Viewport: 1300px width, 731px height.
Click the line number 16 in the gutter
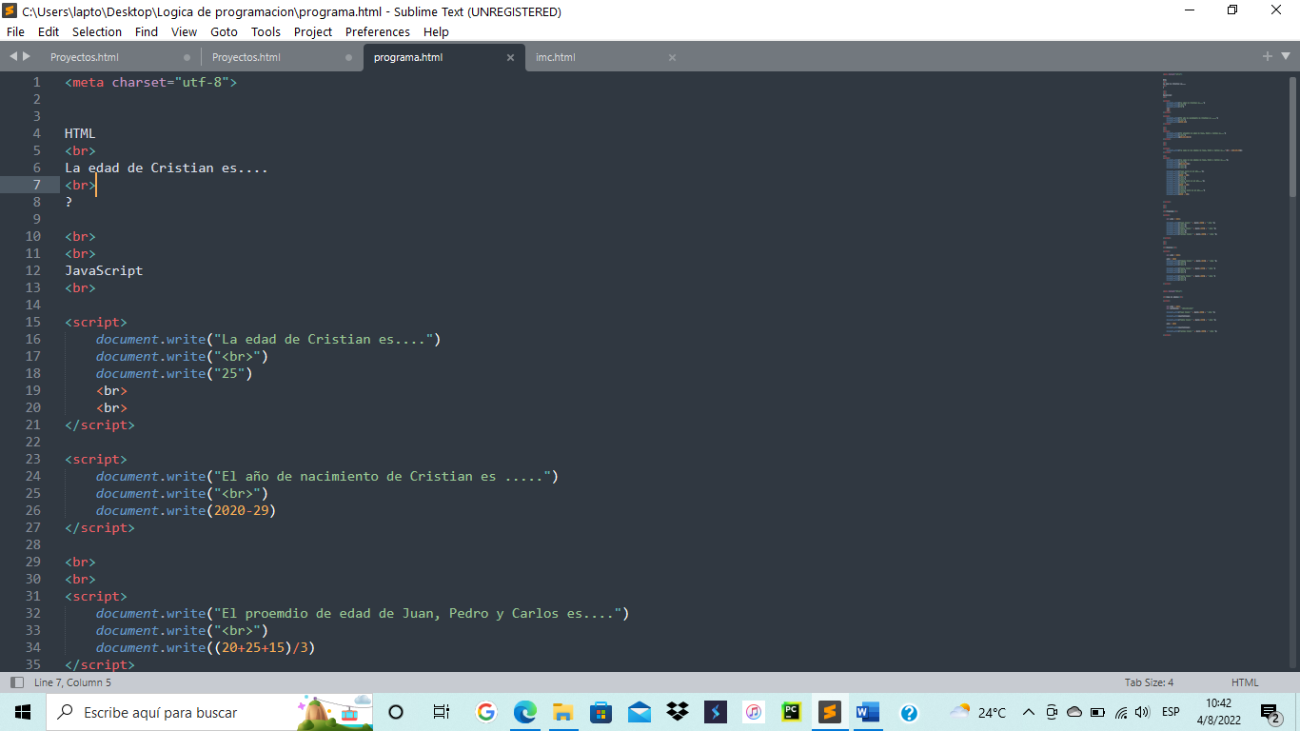click(33, 339)
